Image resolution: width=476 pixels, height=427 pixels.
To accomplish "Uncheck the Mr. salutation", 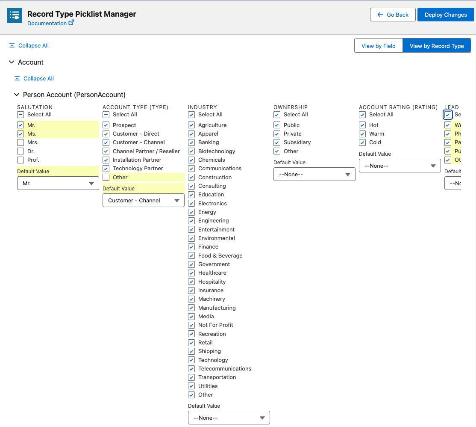I will tap(21, 125).
